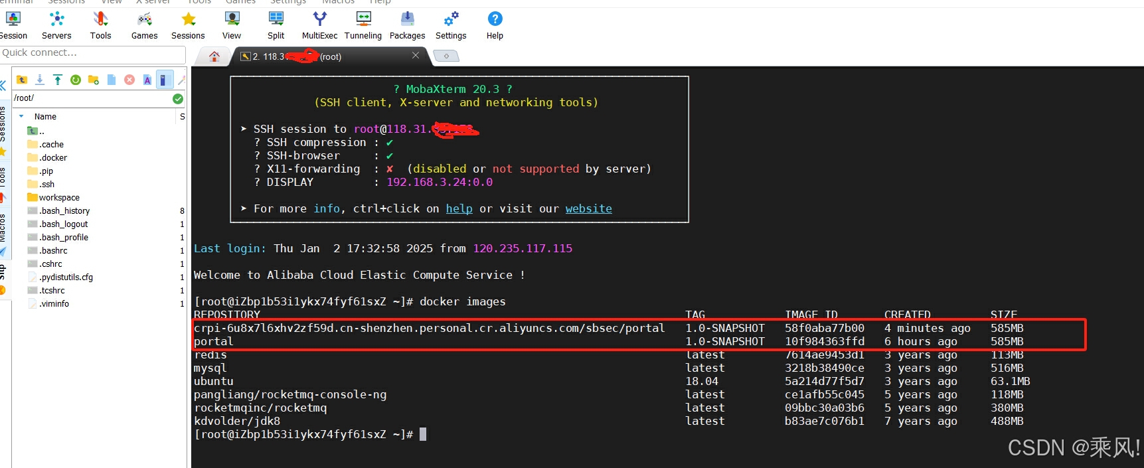Go to parent folder in SFTP toolbar
This screenshot has height=468, width=1144.
coord(22,80)
